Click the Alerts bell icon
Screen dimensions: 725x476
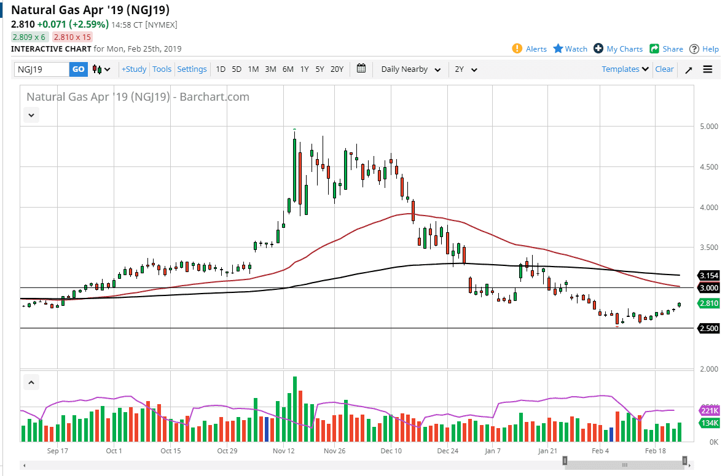517,49
